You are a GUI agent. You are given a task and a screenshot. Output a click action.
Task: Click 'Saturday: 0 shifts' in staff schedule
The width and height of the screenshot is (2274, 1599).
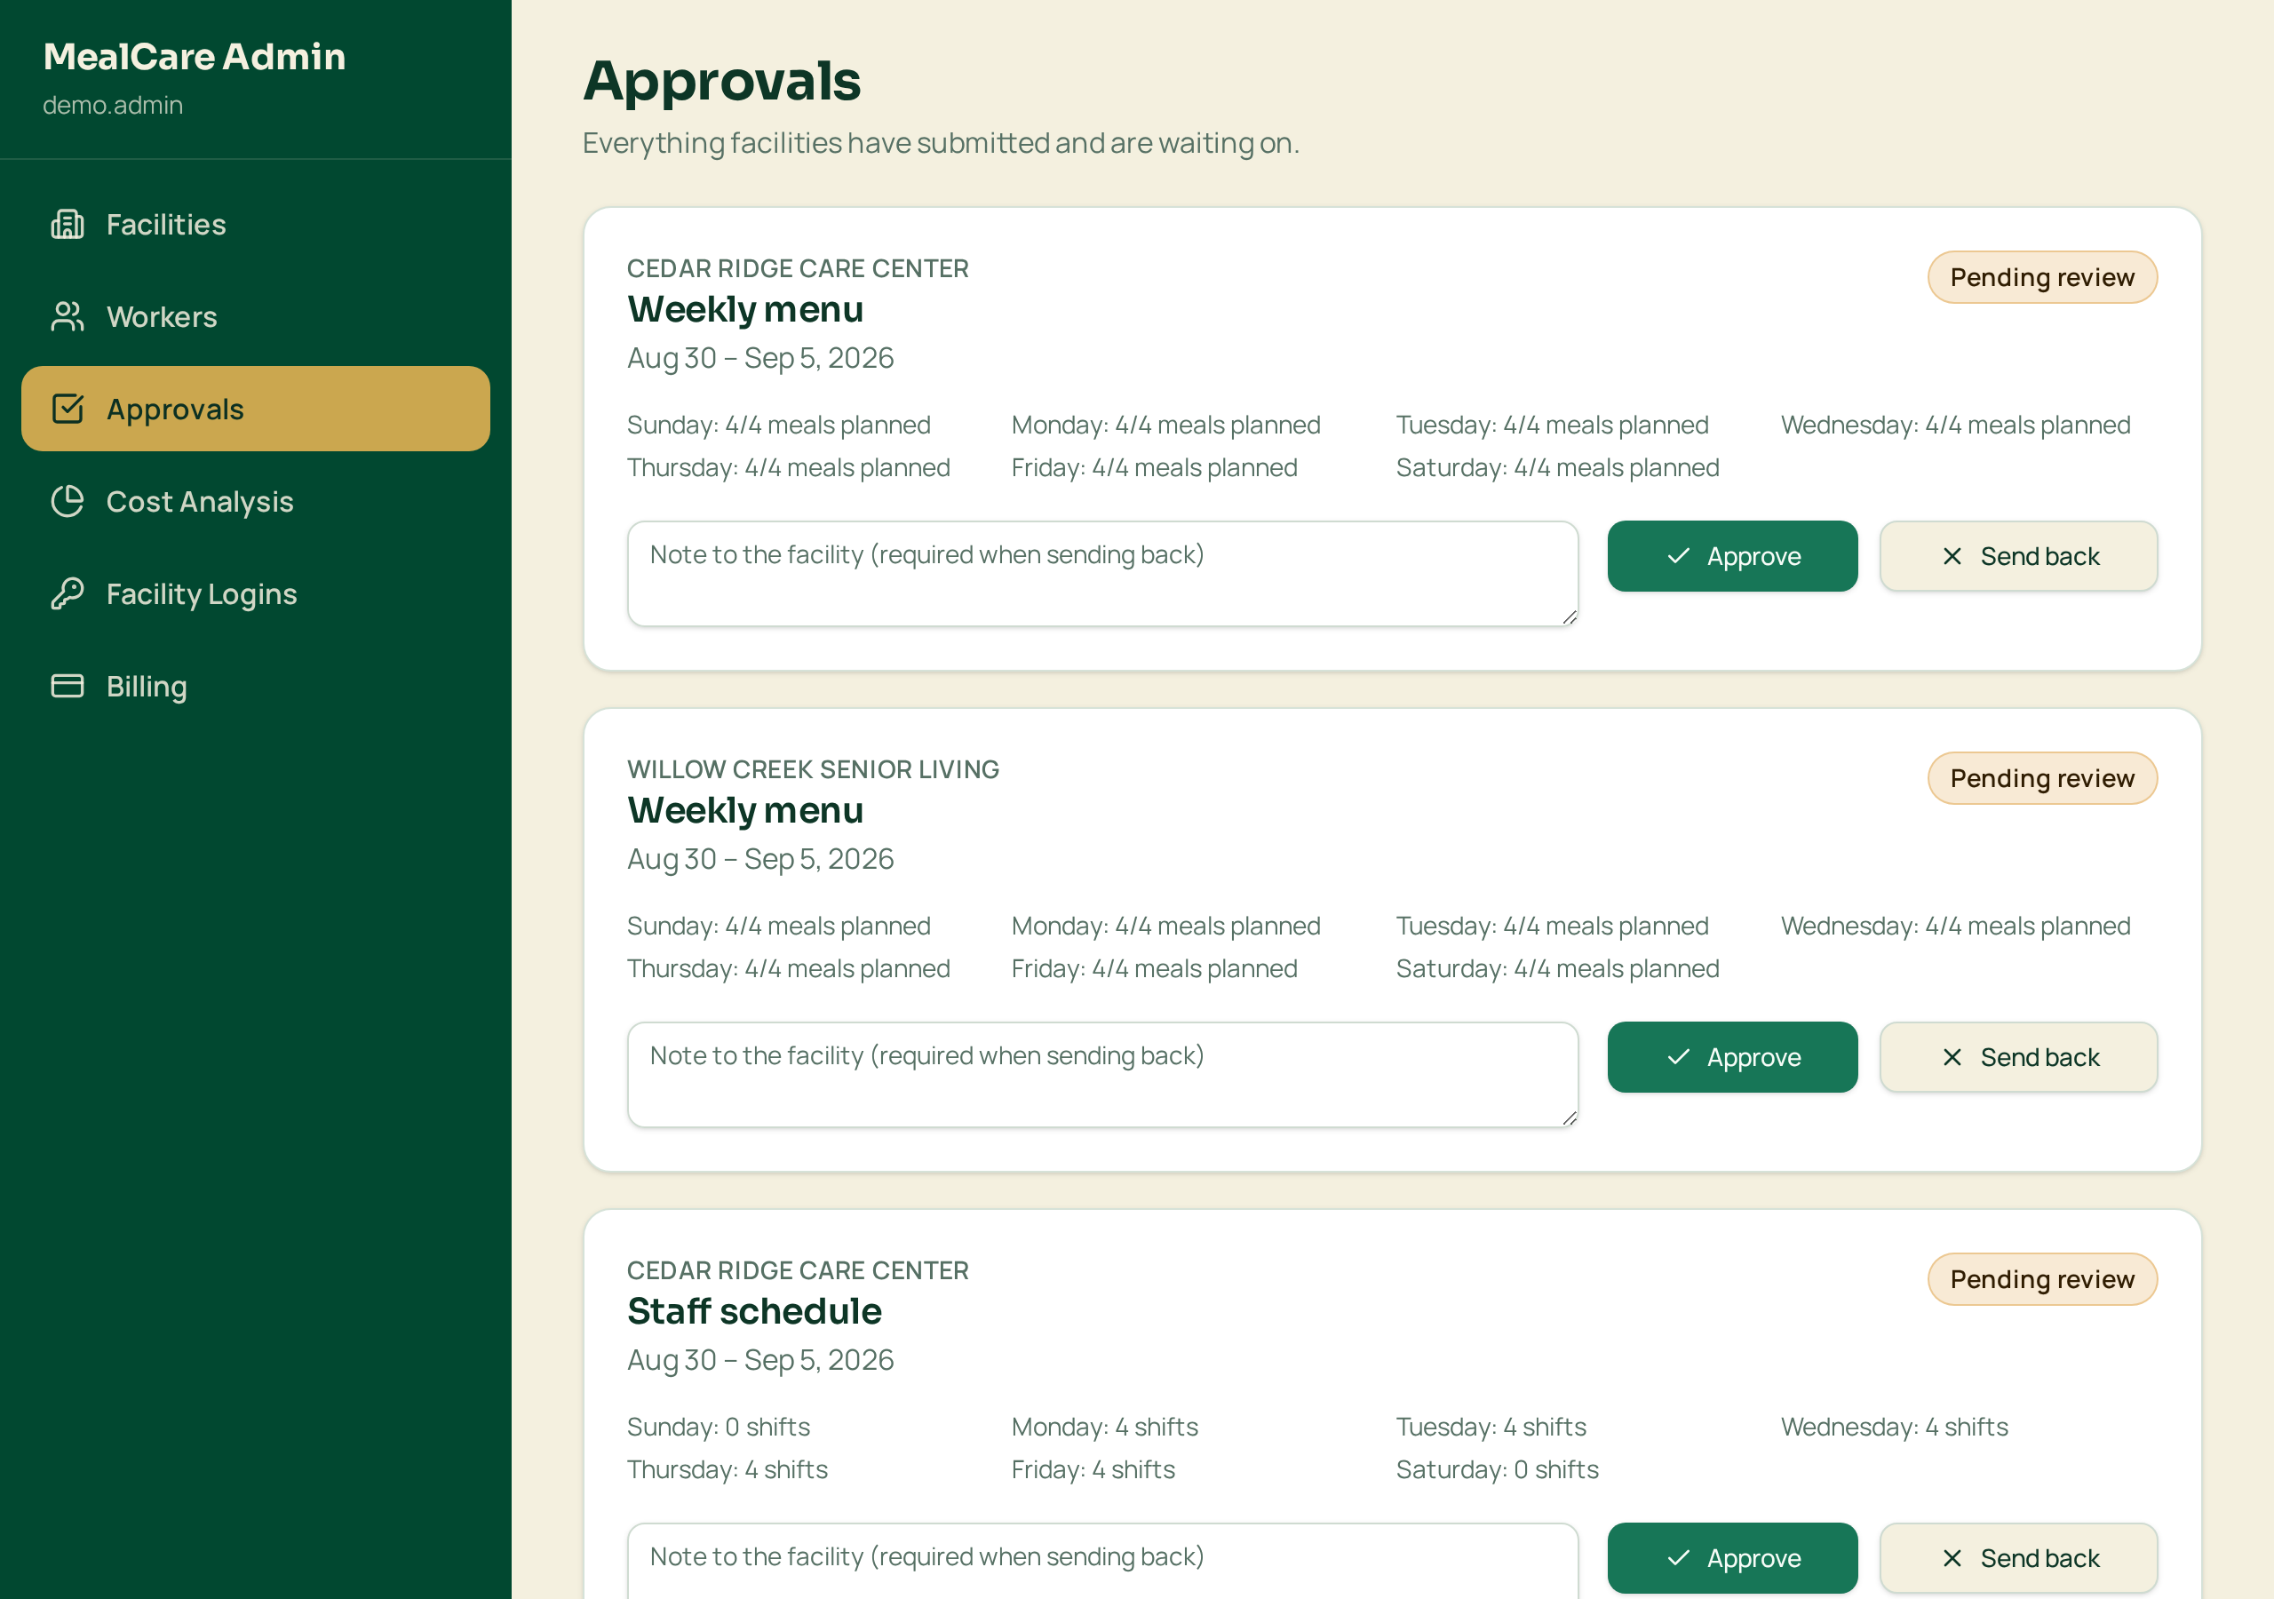tap(1498, 1470)
